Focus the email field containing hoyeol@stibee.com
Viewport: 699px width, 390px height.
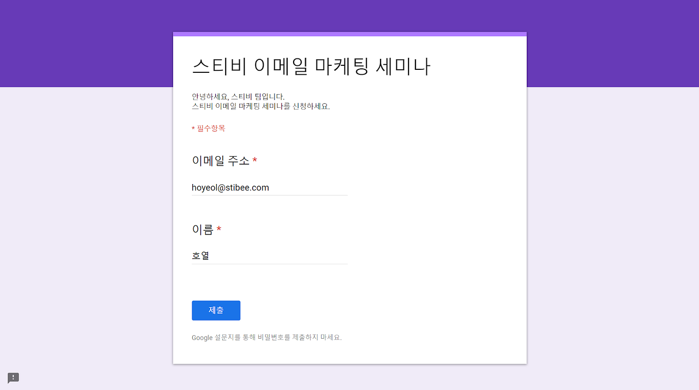(270, 188)
